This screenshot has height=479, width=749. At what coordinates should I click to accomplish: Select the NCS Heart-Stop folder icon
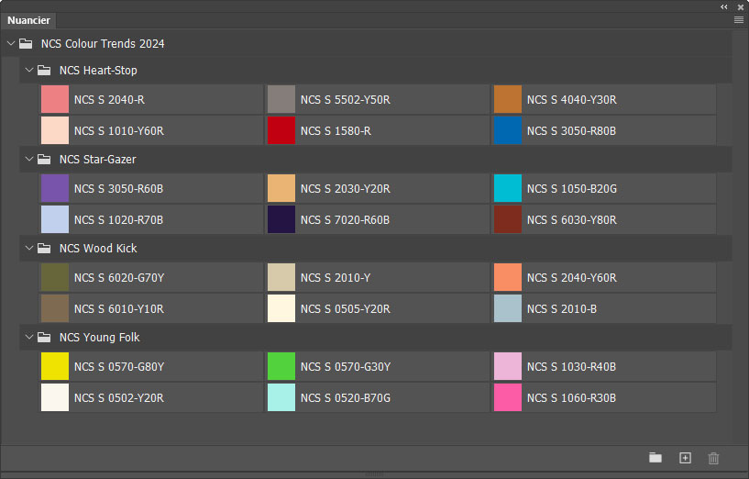coord(44,71)
